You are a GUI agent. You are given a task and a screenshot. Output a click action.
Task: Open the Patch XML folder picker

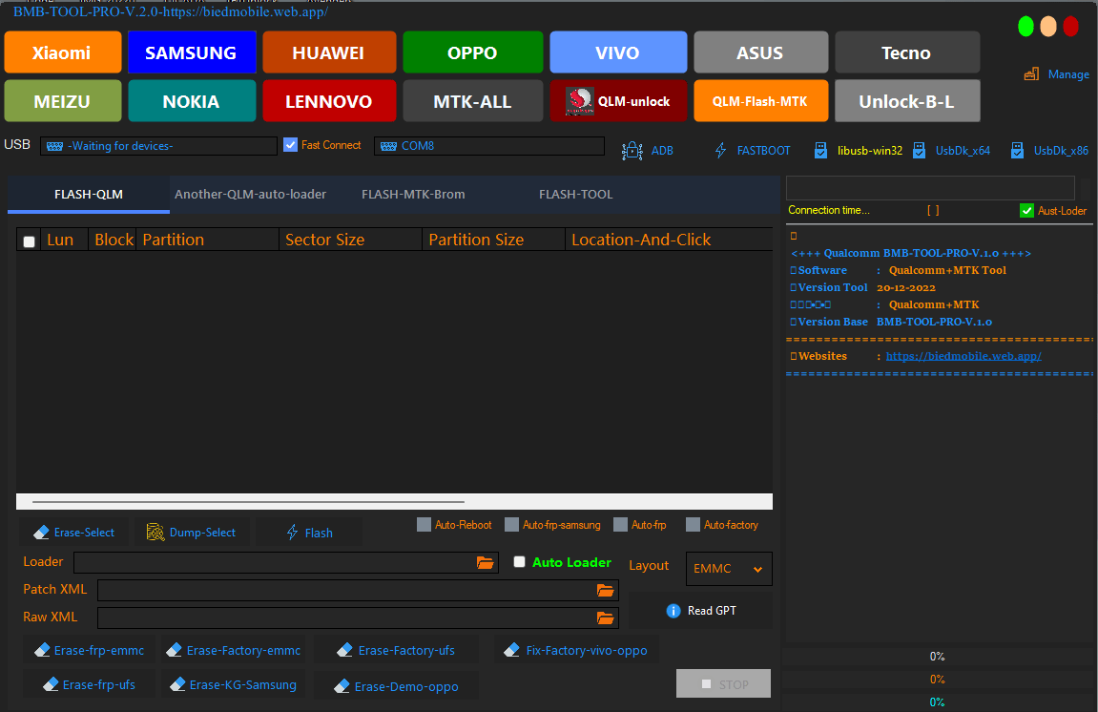pos(605,590)
